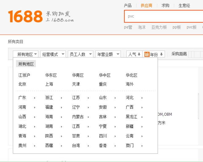Select the 江浙沪 region
The image size is (203, 162).
[24, 75]
